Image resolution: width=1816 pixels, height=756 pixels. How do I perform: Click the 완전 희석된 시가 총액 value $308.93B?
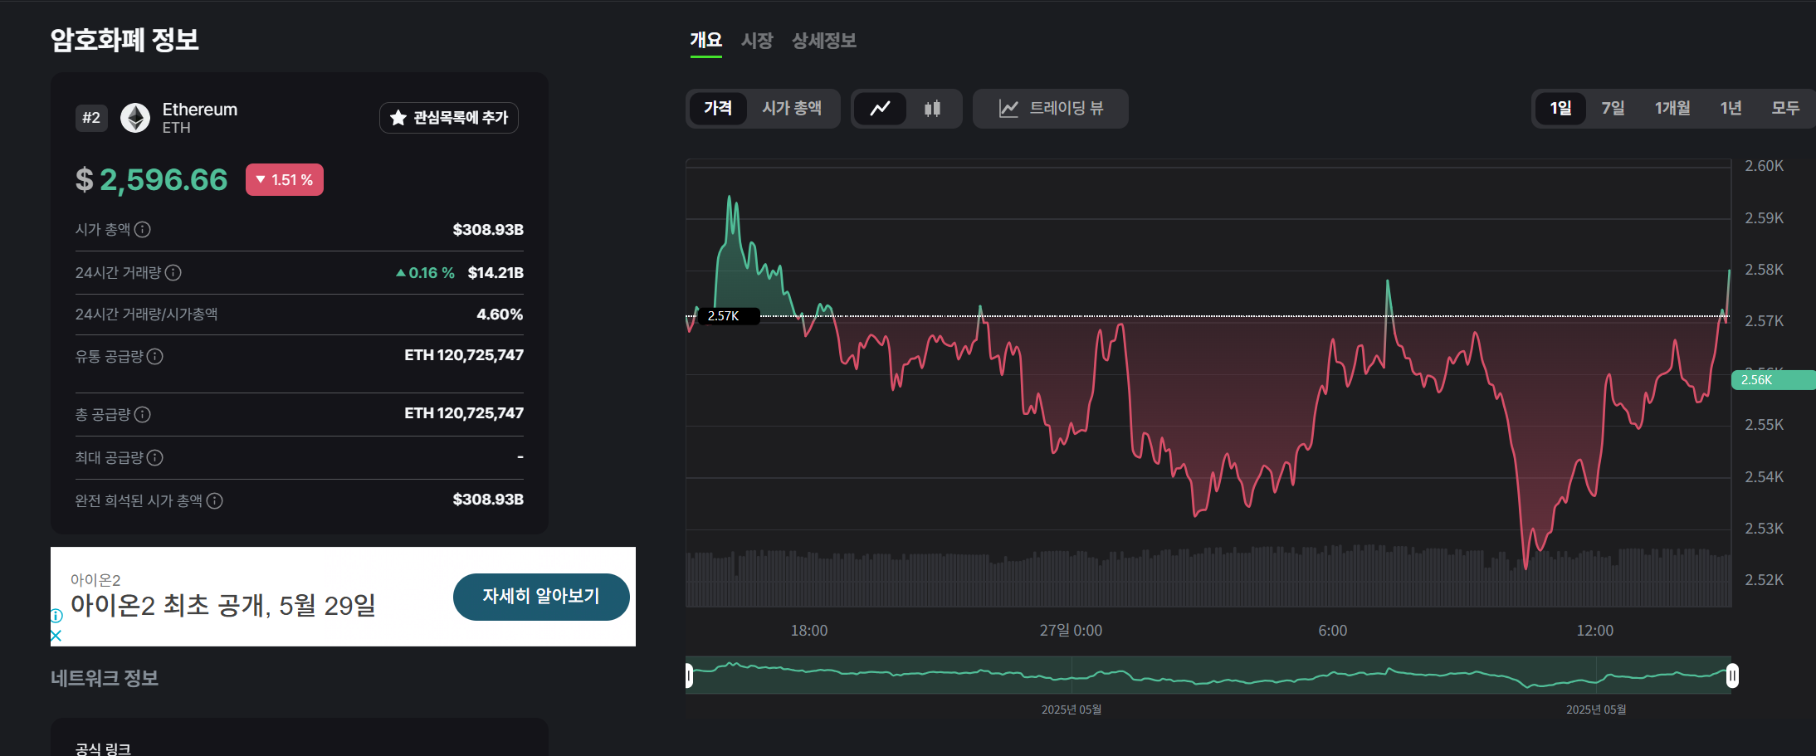pos(488,499)
